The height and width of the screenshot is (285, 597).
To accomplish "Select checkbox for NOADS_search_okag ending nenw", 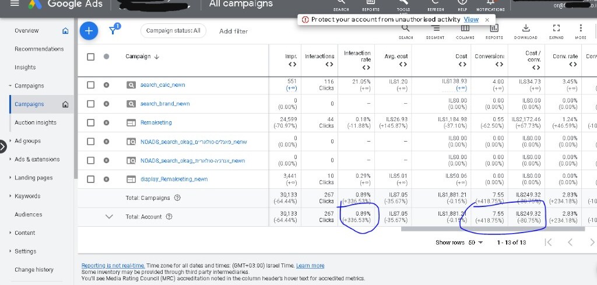I will coord(90,142).
